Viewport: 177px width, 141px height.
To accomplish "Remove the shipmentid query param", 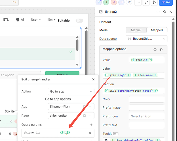I will point(90,133).
